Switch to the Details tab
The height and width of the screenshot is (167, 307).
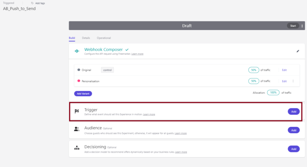point(86,38)
